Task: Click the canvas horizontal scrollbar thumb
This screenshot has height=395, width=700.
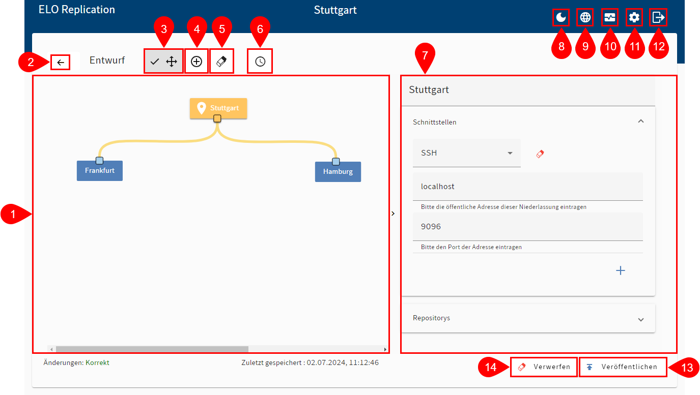Action: pyautogui.click(x=152, y=349)
